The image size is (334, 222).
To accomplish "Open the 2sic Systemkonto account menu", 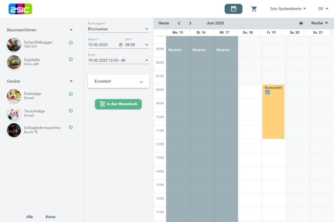I will click(x=288, y=9).
